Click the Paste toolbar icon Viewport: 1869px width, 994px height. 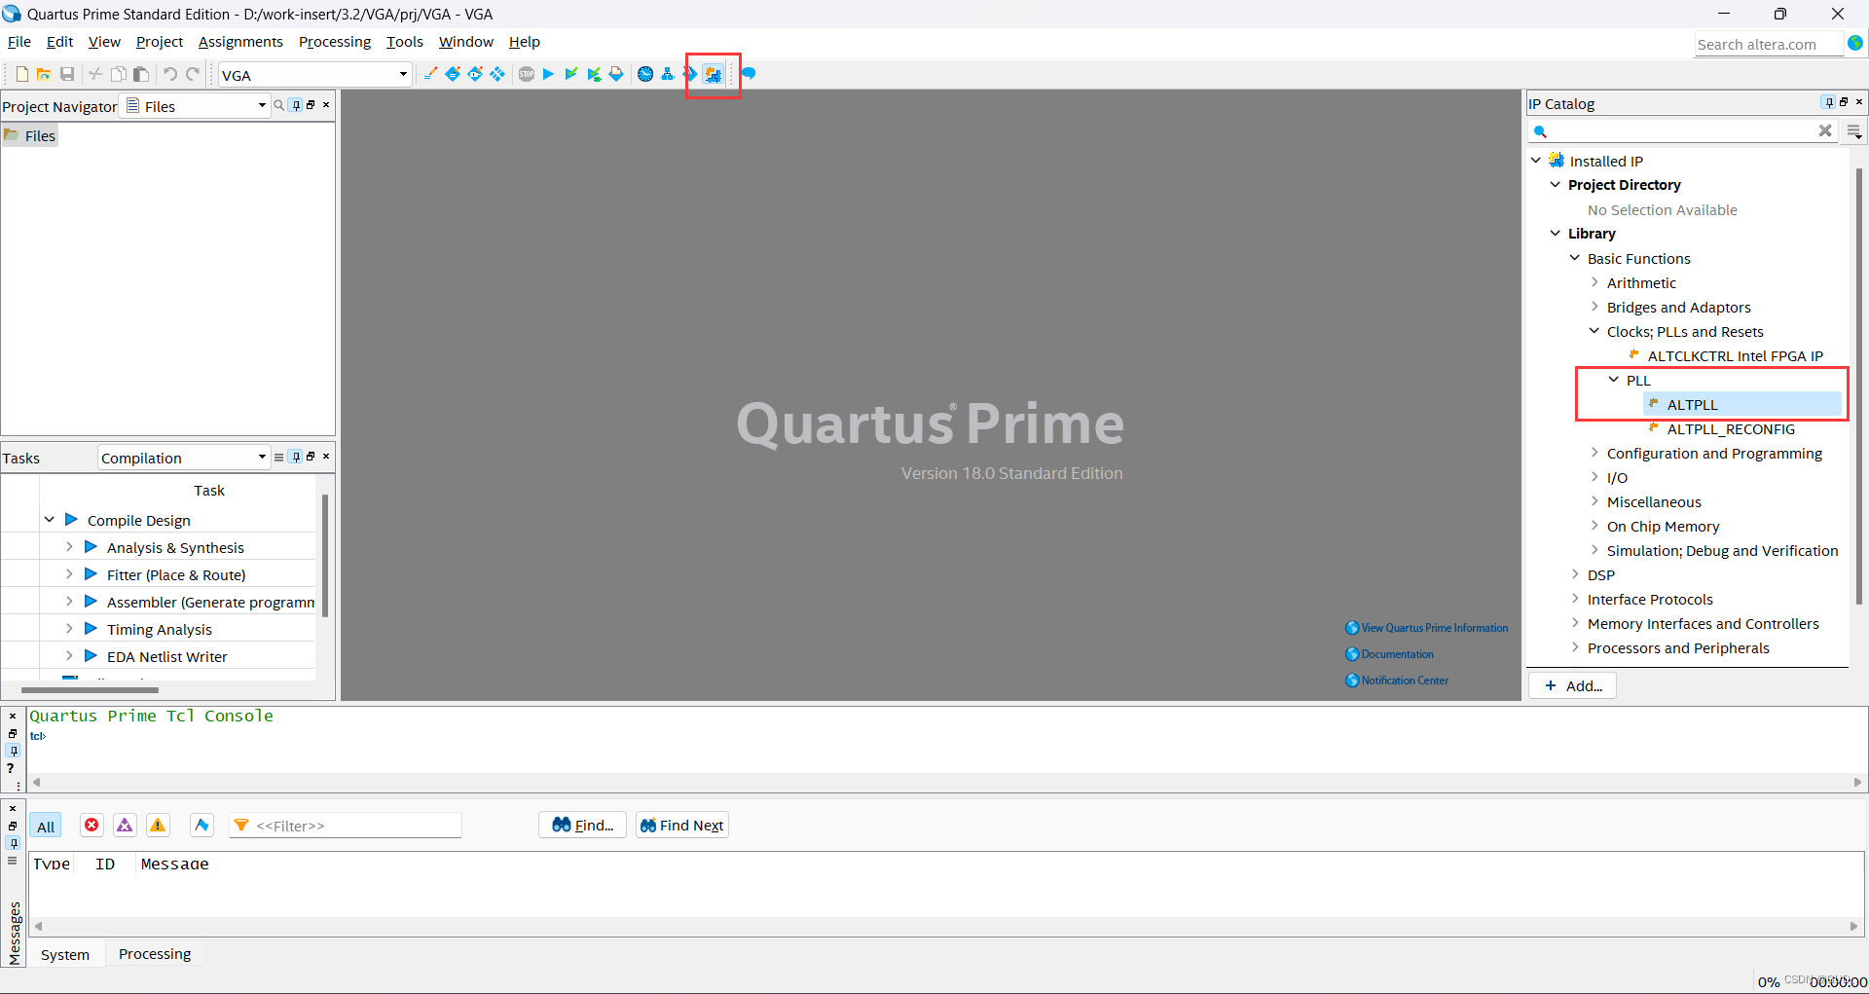[x=141, y=74]
